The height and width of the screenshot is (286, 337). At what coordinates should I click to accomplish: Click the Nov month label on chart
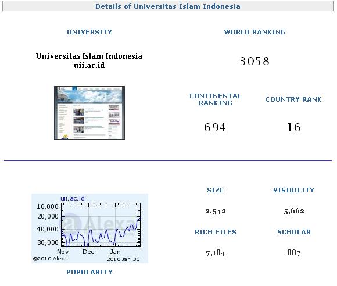point(63,252)
